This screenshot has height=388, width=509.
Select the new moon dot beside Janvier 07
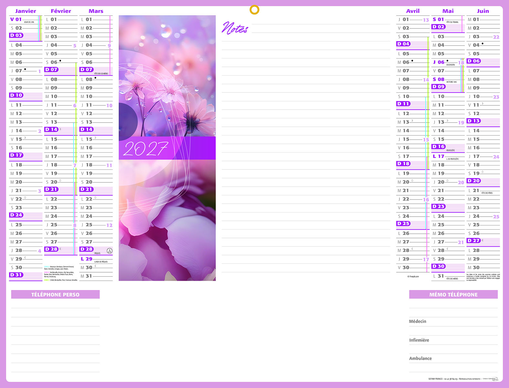pos(25,69)
